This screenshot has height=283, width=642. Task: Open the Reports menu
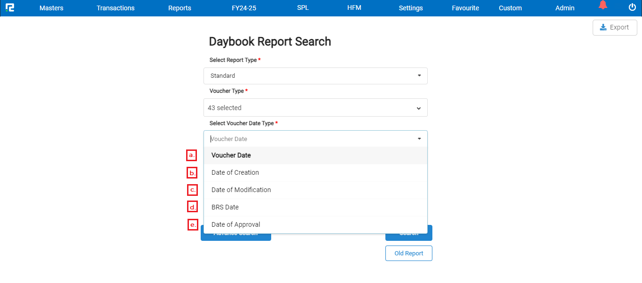pyautogui.click(x=180, y=8)
